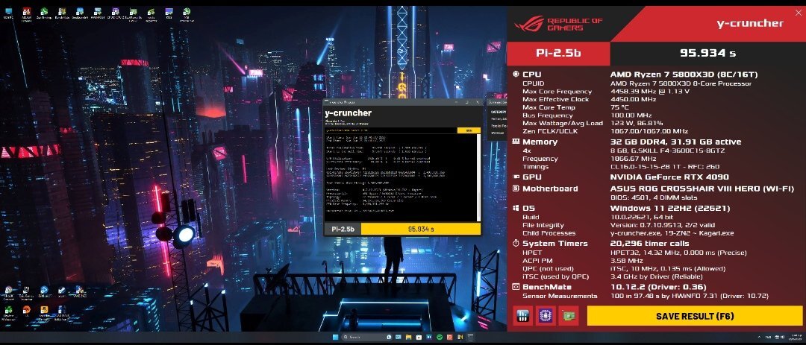The width and height of the screenshot is (806, 345).
Task: Click the yellow 95.934 s bar in y-cruncher window
Action: [x=420, y=229]
